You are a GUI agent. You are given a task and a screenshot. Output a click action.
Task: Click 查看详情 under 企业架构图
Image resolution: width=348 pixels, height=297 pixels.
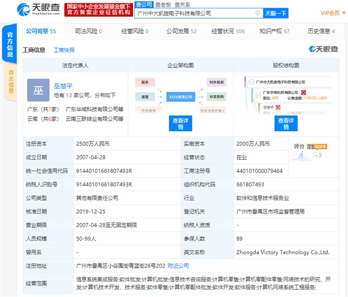click(181, 123)
